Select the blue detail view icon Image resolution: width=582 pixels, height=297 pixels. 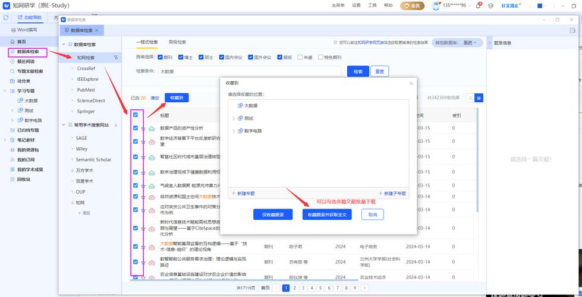point(479,98)
